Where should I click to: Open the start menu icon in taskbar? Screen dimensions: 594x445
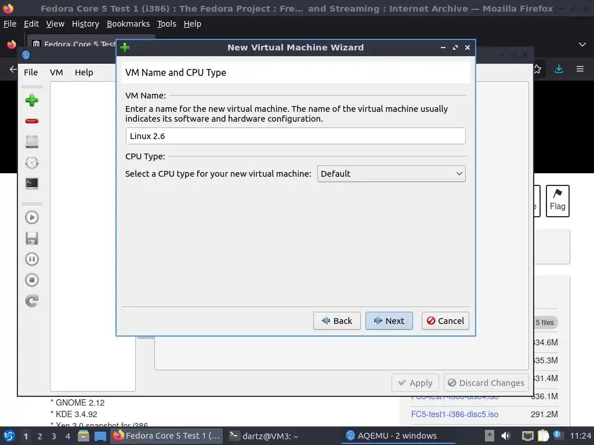[x=9, y=436]
